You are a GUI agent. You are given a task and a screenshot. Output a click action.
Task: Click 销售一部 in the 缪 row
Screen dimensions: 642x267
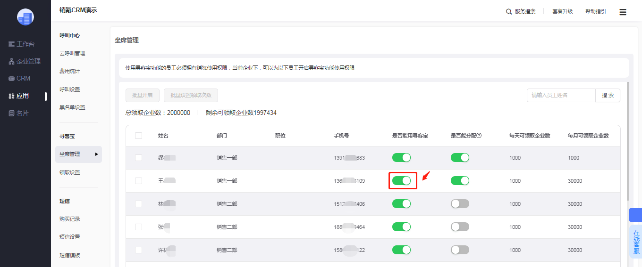[x=227, y=158]
